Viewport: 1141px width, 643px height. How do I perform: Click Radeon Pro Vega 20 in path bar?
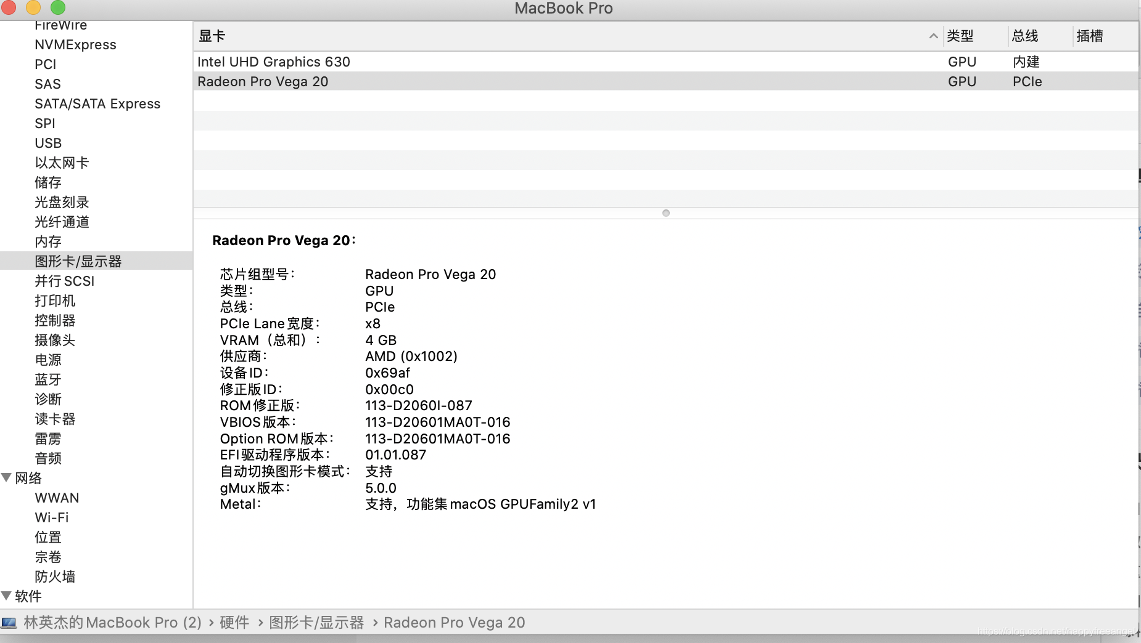[455, 623]
